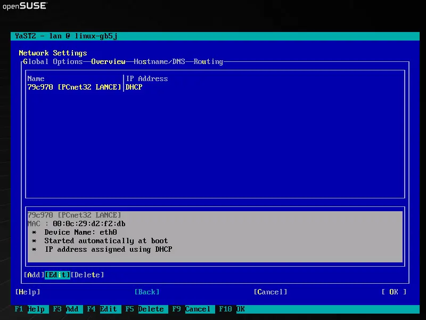The height and width of the screenshot is (320, 426).
Task: Click F1 Help in the function key bar
Action: point(31,309)
